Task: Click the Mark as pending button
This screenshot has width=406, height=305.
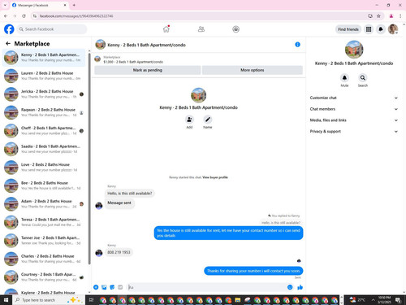Action: coord(148,70)
